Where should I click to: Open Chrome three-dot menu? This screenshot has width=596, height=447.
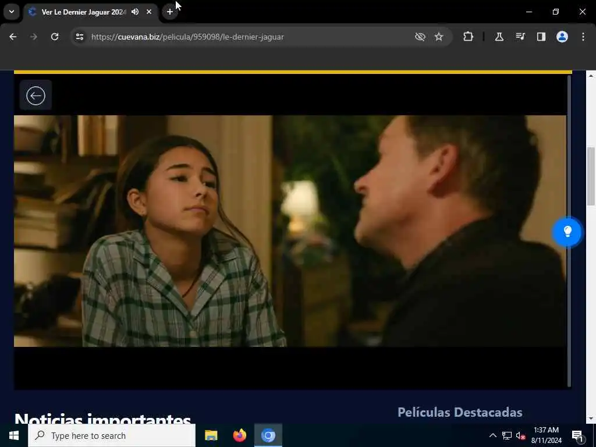click(583, 37)
